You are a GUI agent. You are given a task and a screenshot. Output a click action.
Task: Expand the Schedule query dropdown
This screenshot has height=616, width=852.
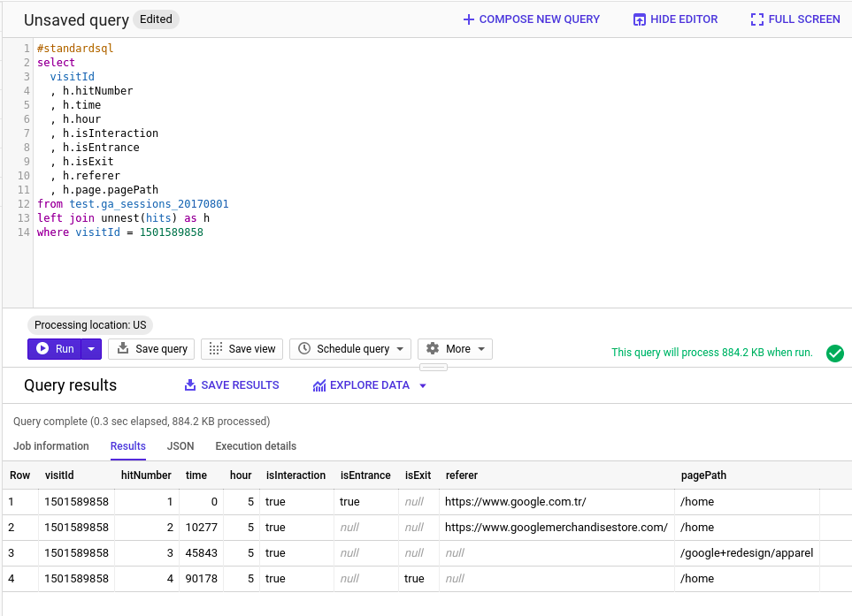(x=401, y=349)
